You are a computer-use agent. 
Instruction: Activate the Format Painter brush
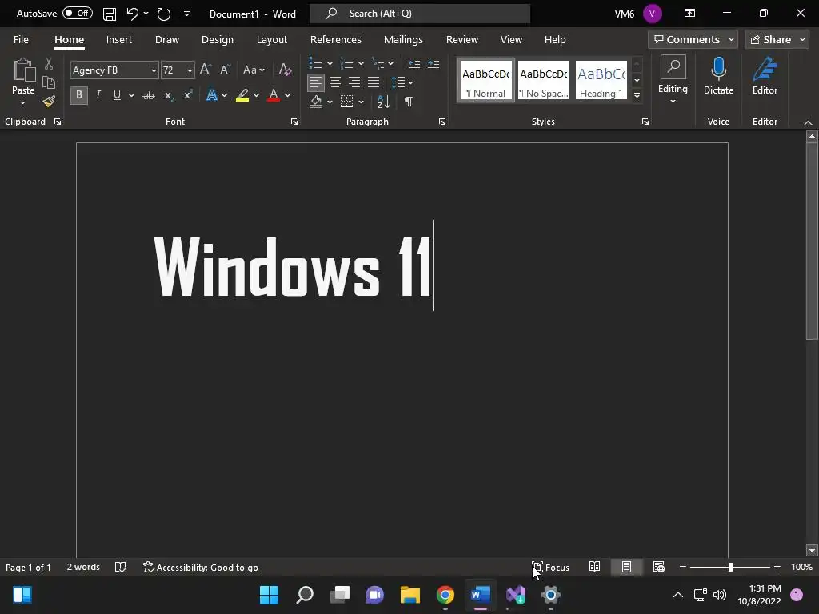49,102
